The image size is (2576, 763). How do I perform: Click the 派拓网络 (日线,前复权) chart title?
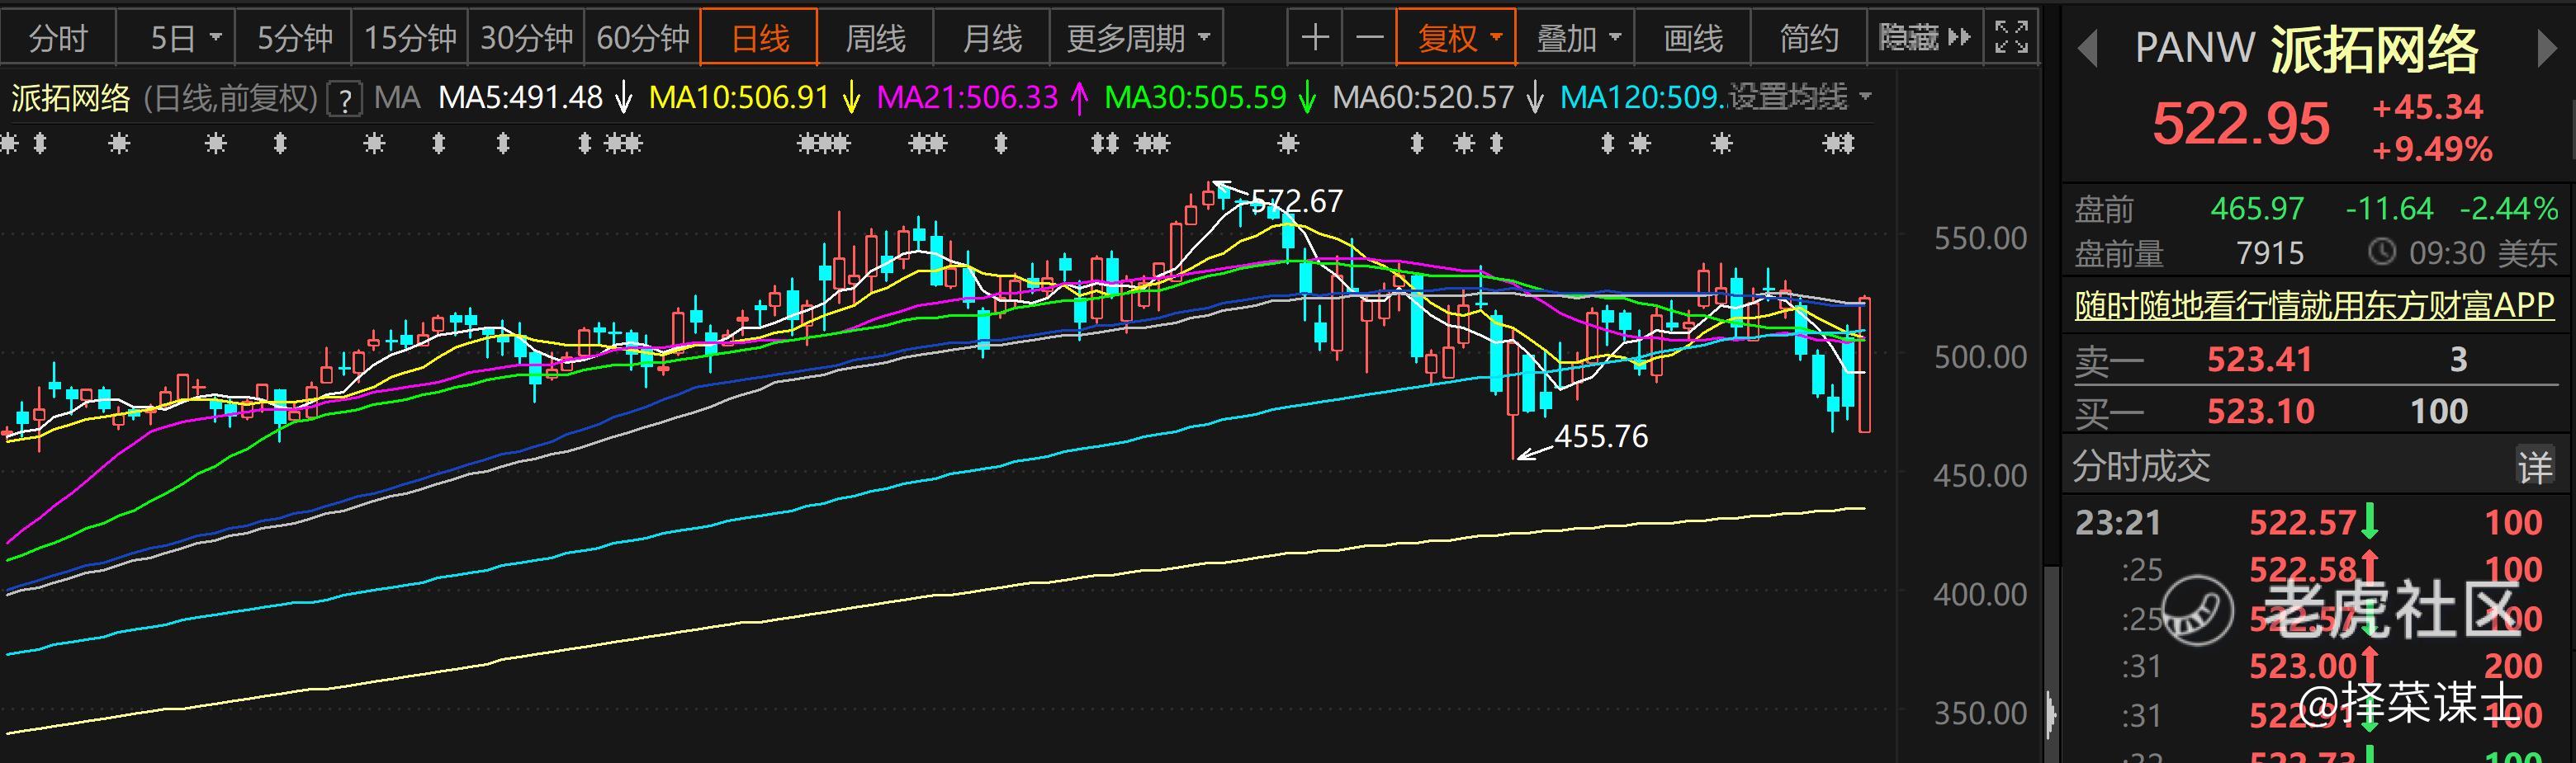click(x=164, y=98)
